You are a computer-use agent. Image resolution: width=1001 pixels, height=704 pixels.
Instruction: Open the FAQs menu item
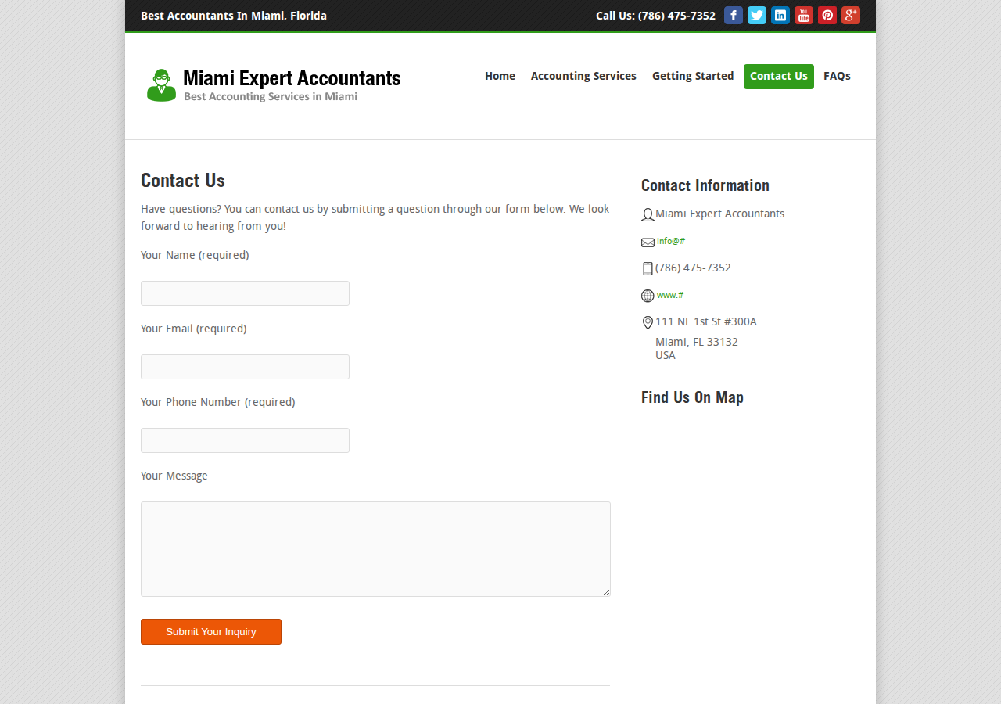[x=837, y=76]
